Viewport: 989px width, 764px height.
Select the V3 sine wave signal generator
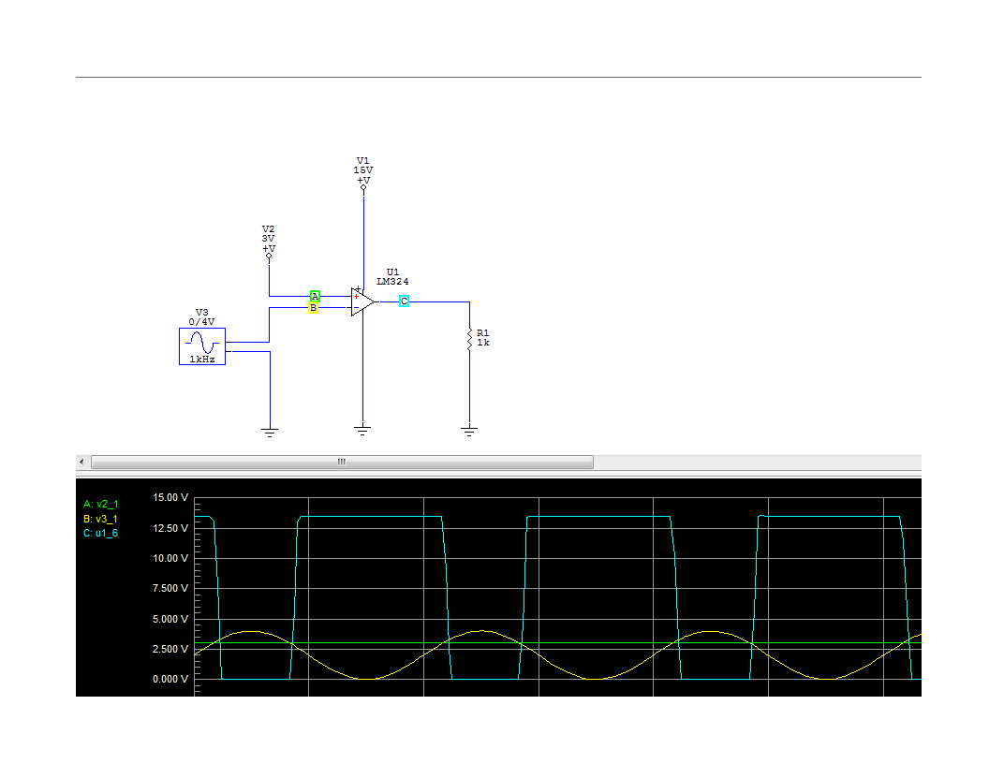202,346
